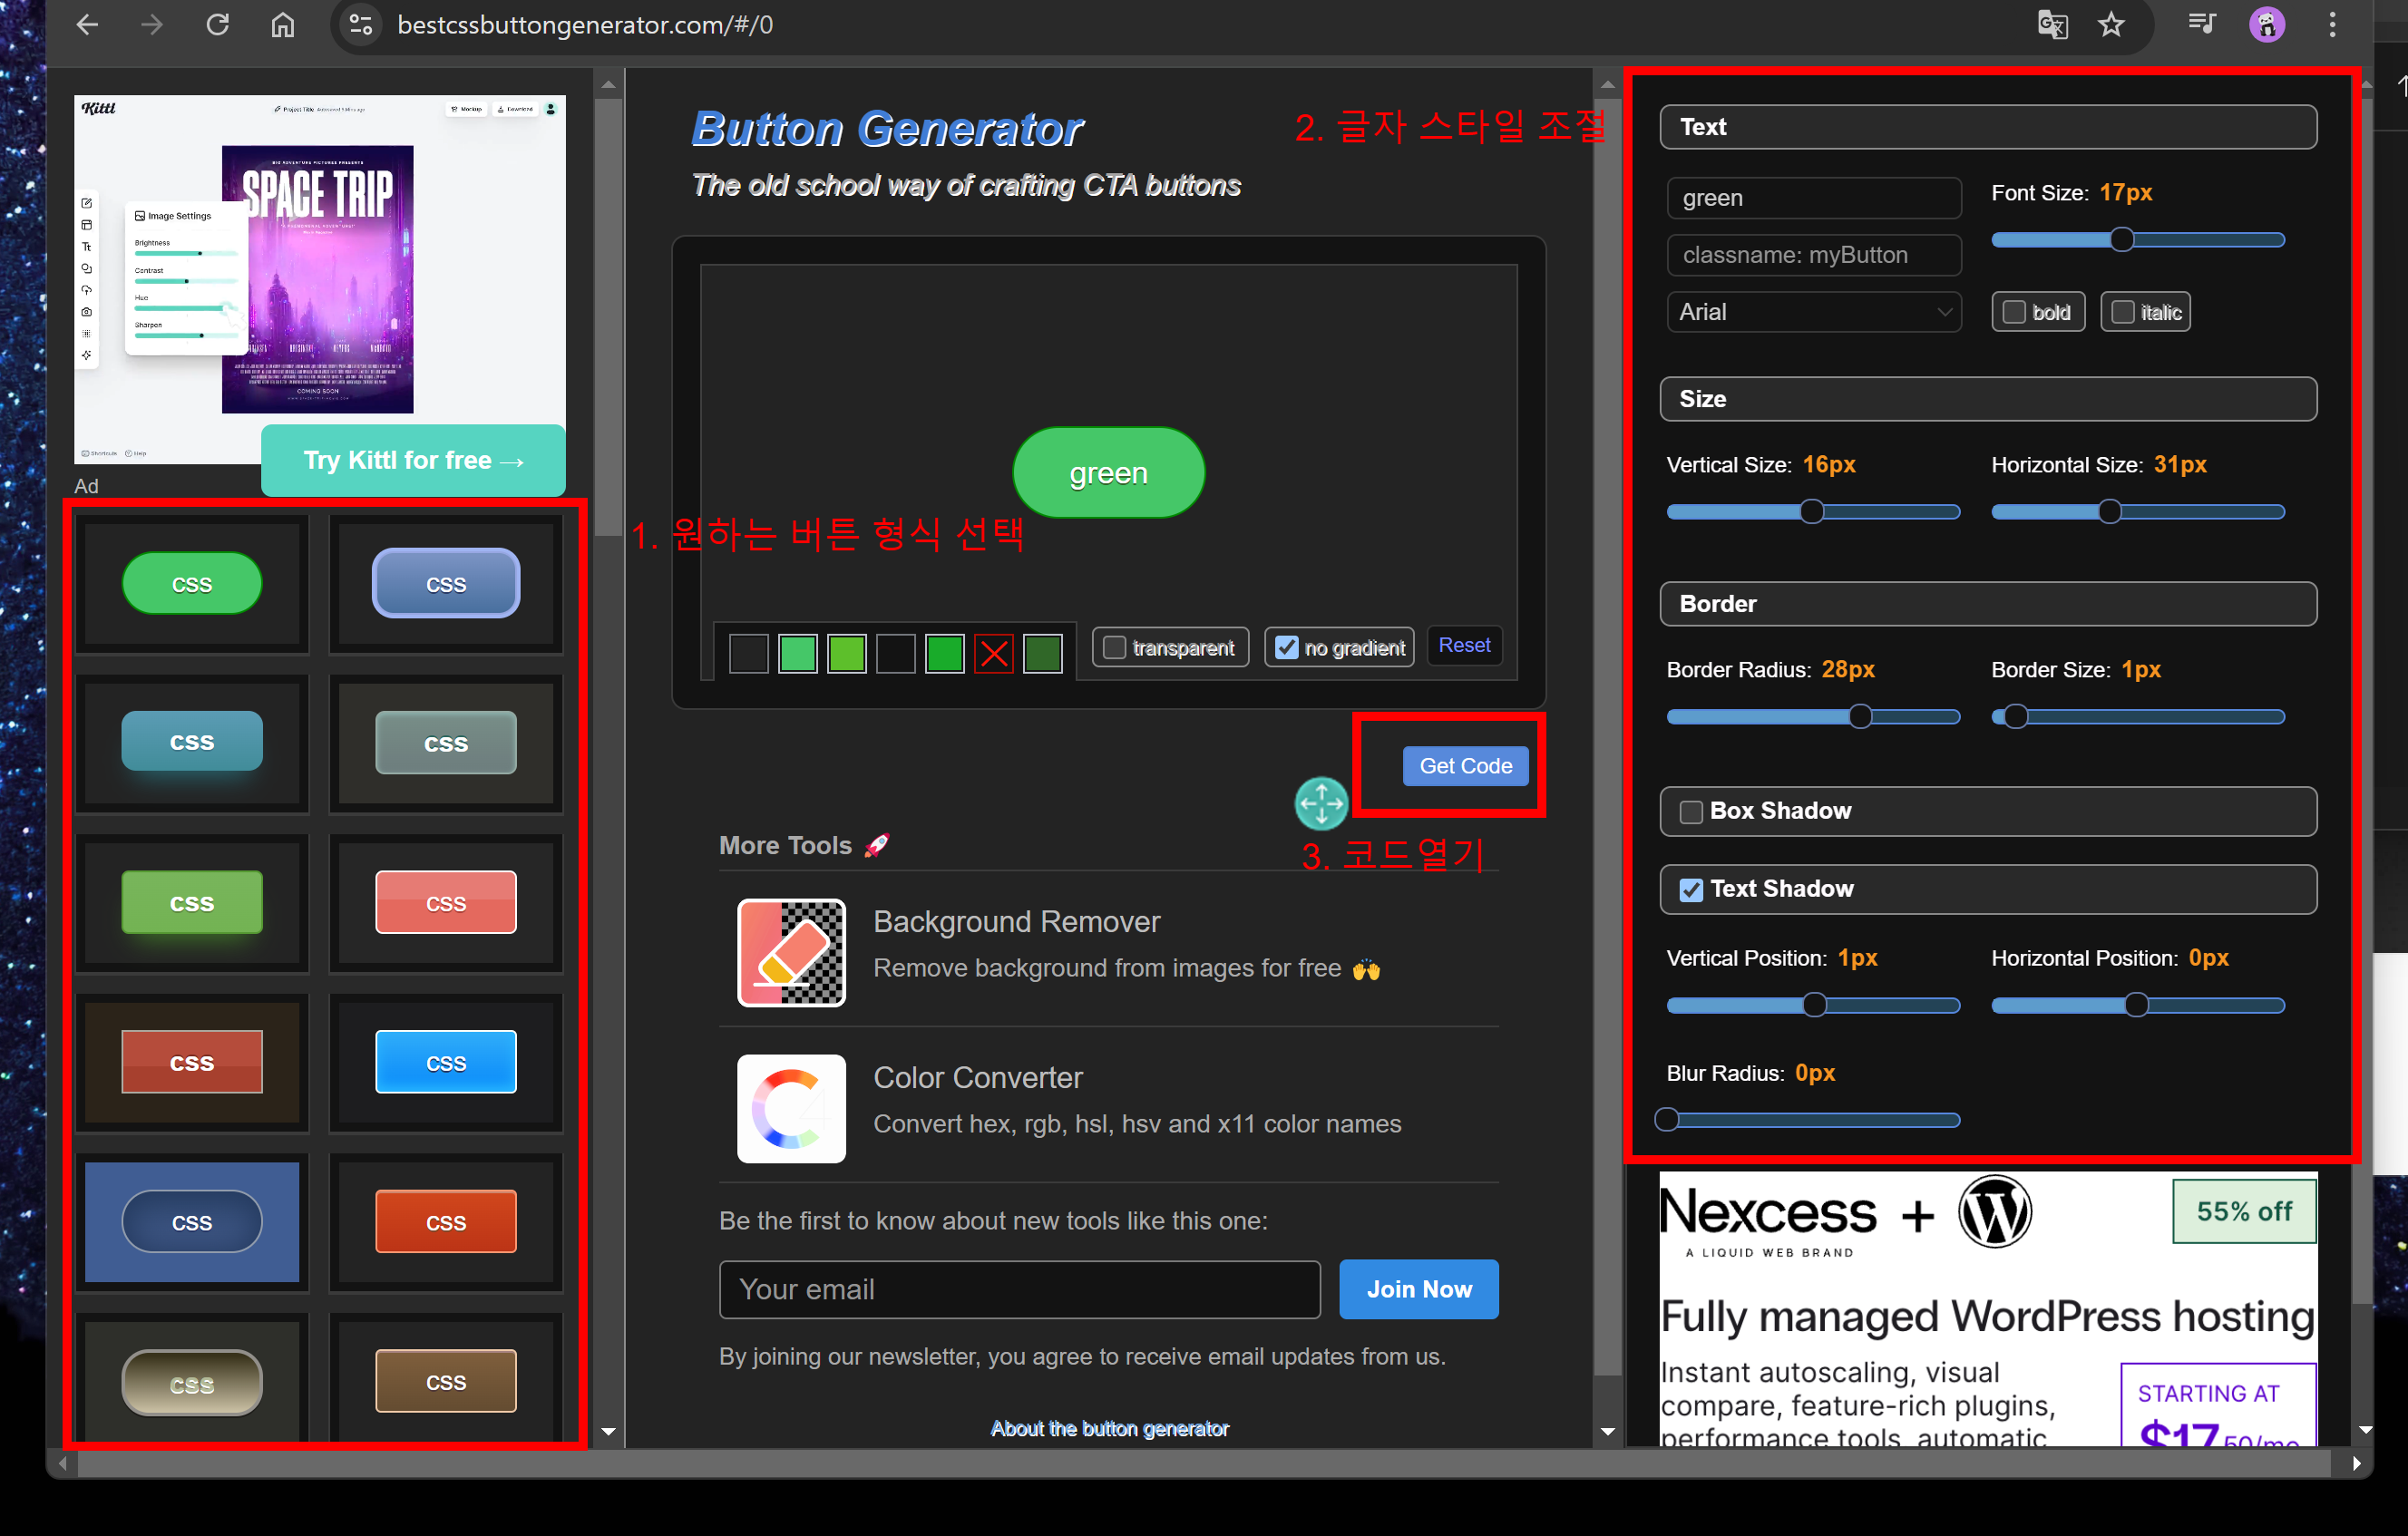Bookmark page with the star icon
Image resolution: width=2408 pixels, height=1536 pixels.
point(2111,25)
